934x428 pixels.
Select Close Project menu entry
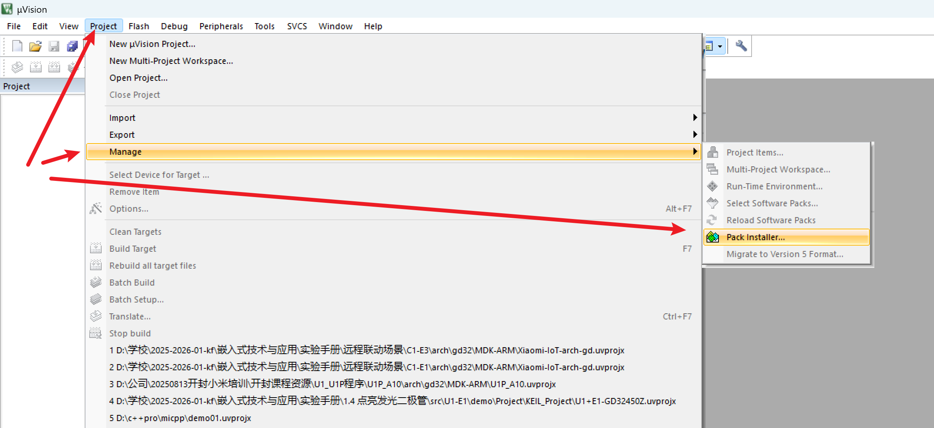[x=393, y=95]
